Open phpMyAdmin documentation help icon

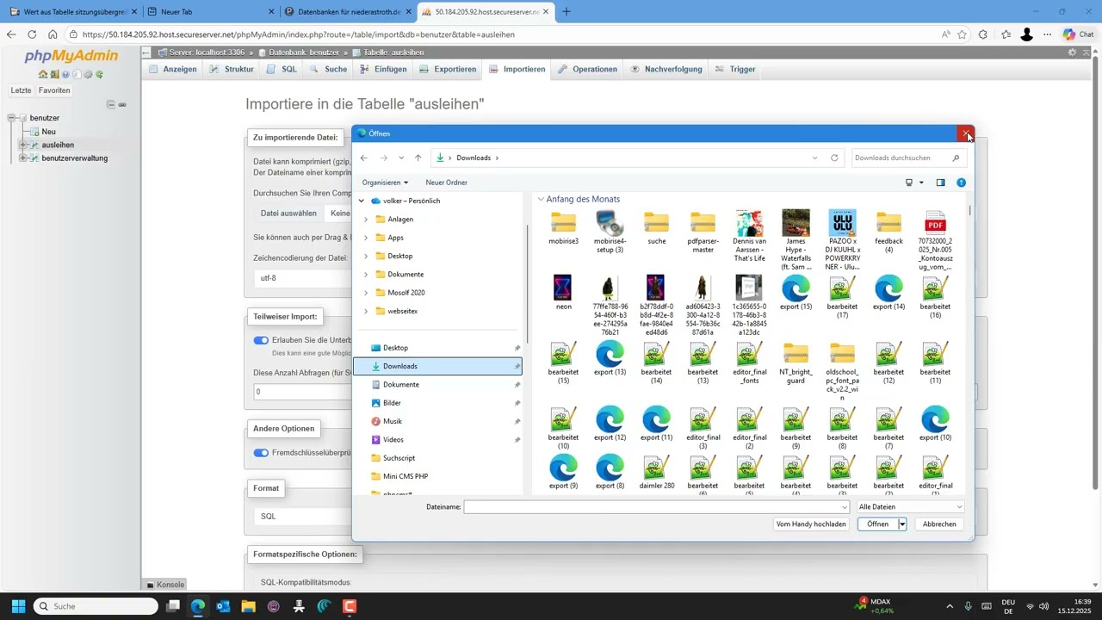point(65,74)
